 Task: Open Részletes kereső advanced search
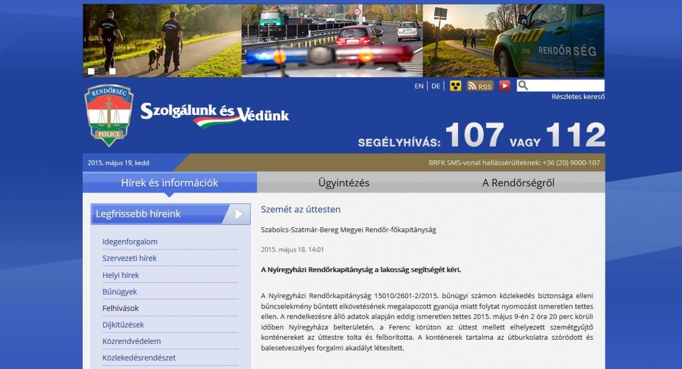[x=578, y=96]
